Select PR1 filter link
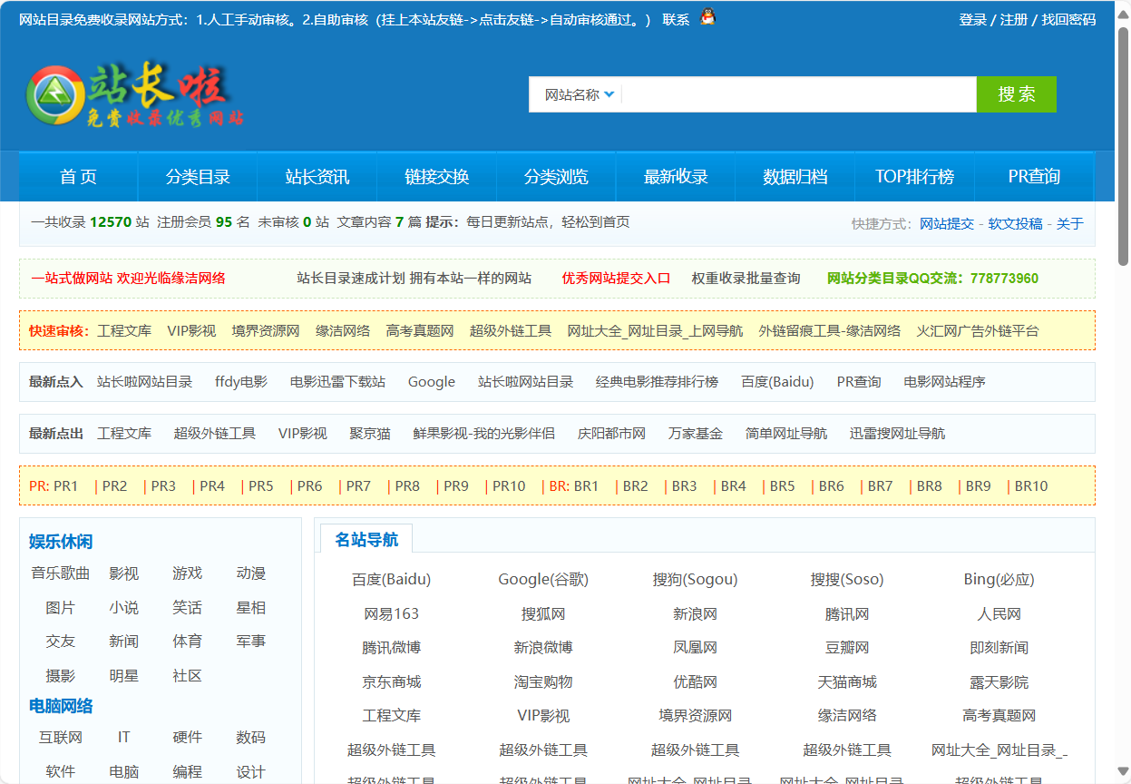 pos(66,486)
